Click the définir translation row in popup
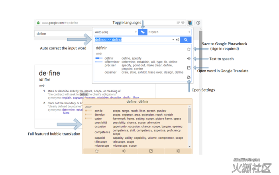This screenshot has width=279, height=175. coord(139,58)
